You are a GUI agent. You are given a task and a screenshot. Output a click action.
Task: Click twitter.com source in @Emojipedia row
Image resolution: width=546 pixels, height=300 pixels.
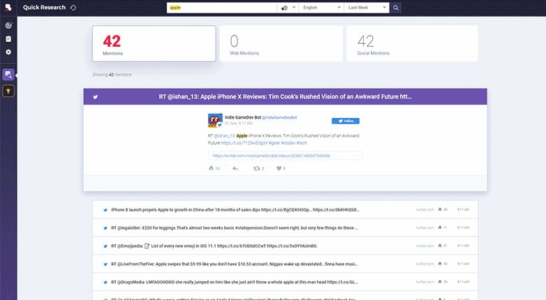coord(425,246)
